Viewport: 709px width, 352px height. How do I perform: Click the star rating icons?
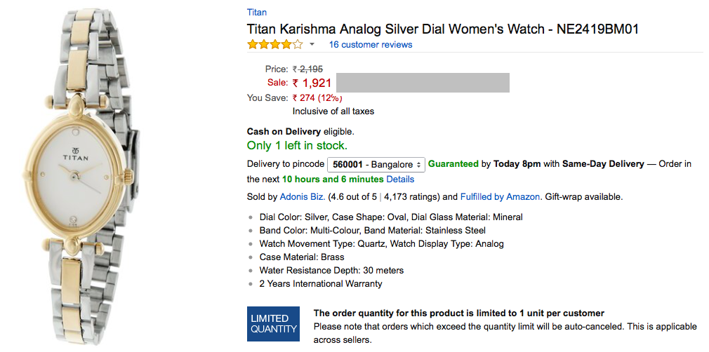click(x=274, y=45)
